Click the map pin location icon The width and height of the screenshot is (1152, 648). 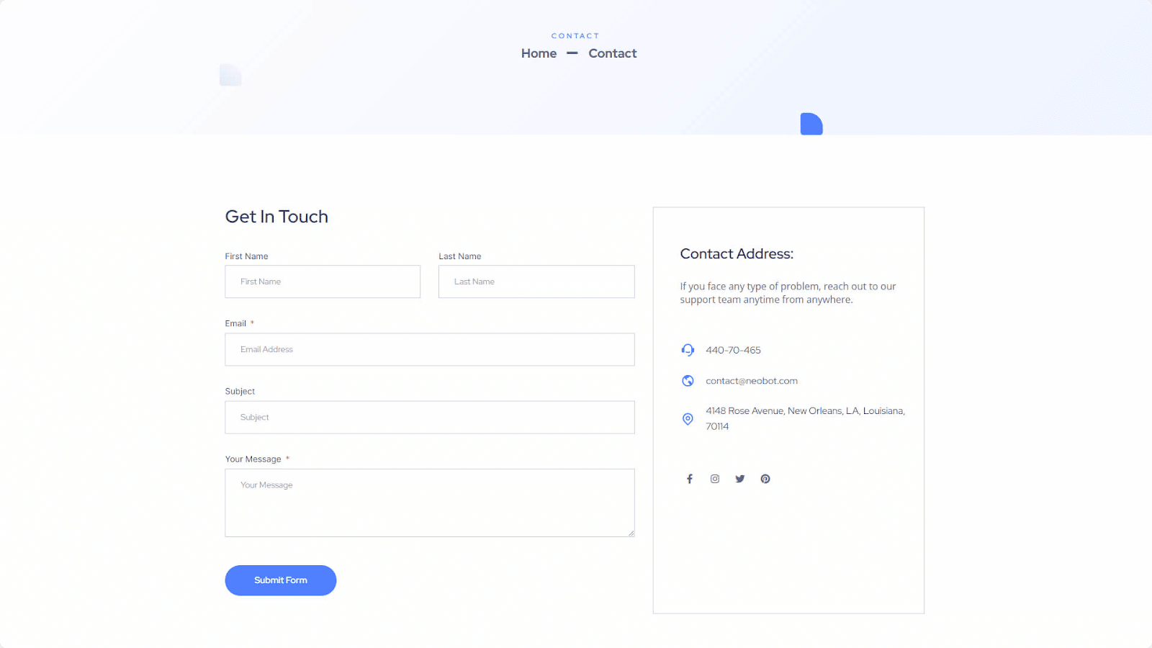coord(688,419)
